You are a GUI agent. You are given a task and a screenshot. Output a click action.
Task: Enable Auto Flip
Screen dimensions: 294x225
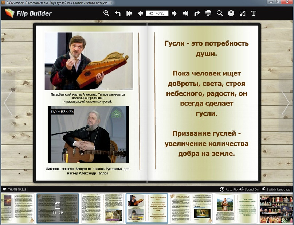pos(229,190)
